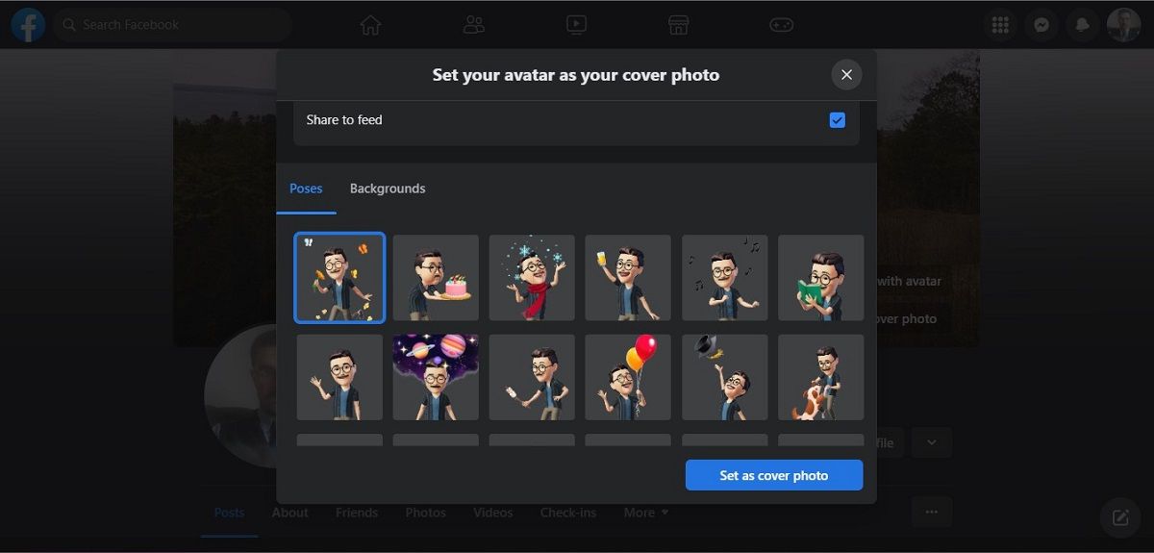This screenshot has width=1154, height=553.
Task: Switch to the Backgrounds tab
Action: coord(388,189)
